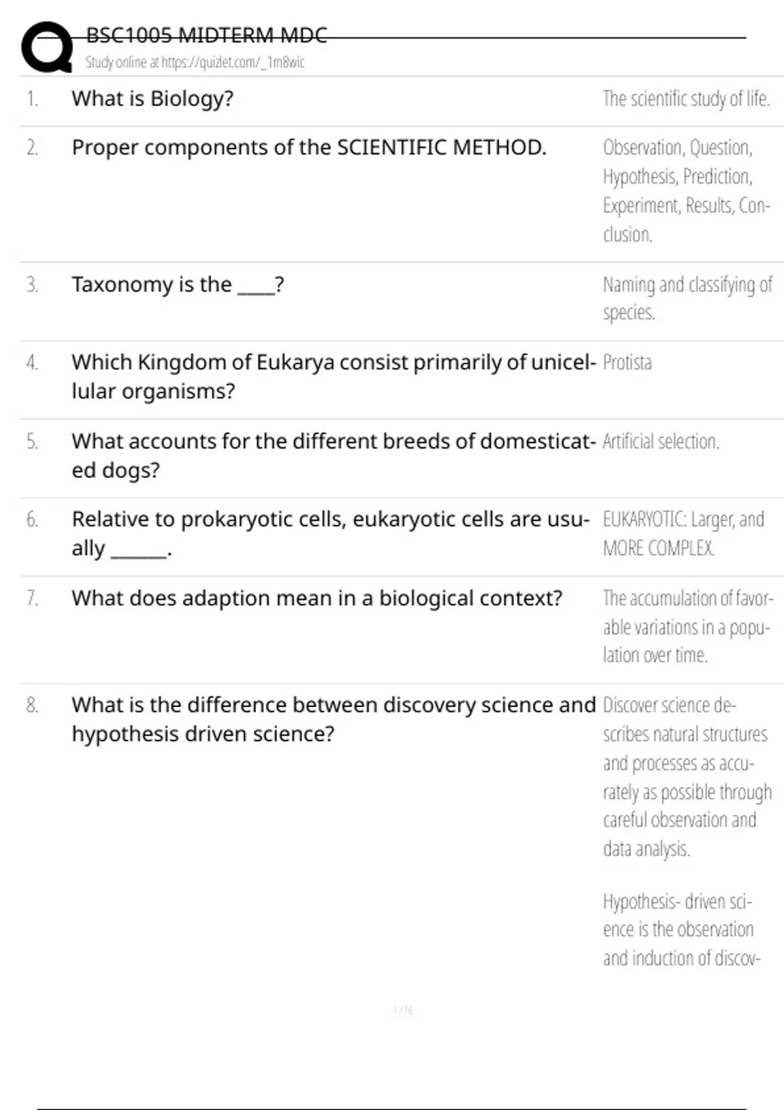784x1110 pixels.
Task: Select the domesticated dogs breeds question
Action: tap(333, 455)
